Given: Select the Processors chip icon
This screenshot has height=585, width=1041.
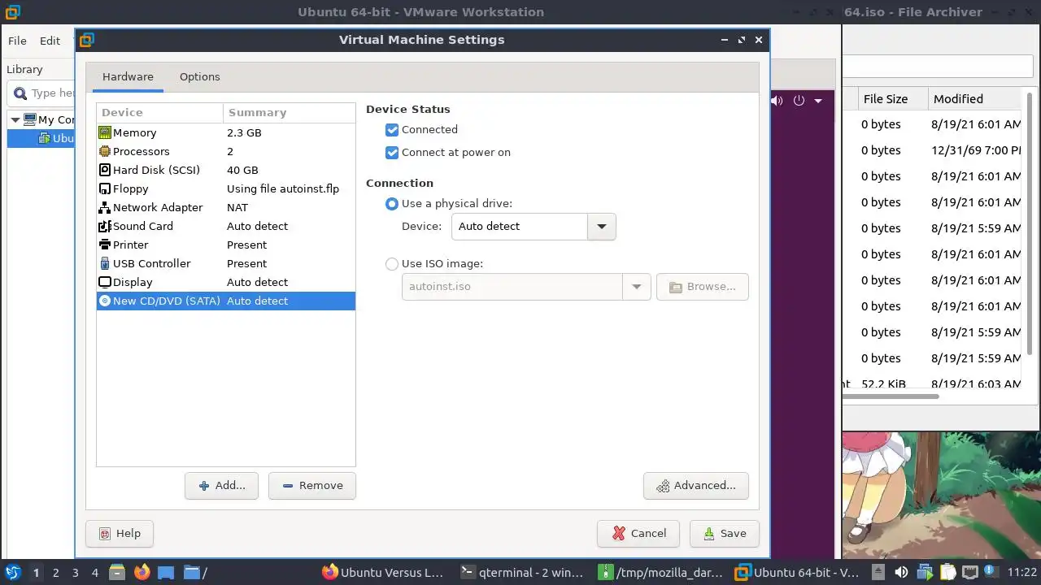Looking at the screenshot, I should click(104, 151).
